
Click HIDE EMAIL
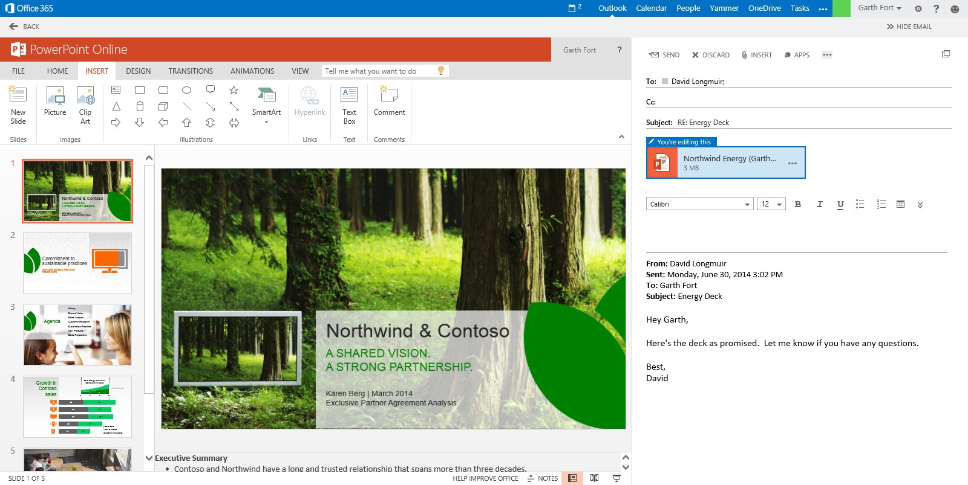909,27
